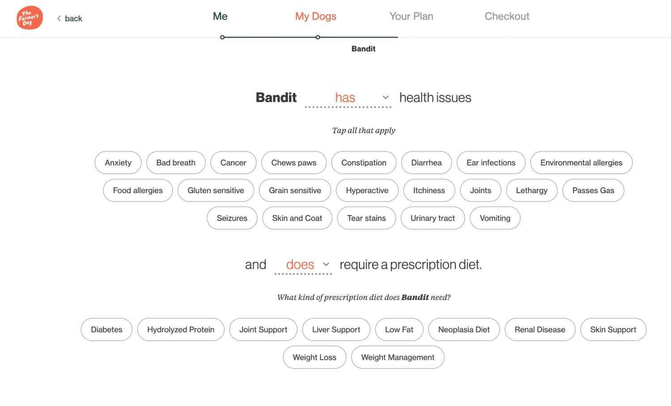Switch to the Me step

[x=220, y=16]
